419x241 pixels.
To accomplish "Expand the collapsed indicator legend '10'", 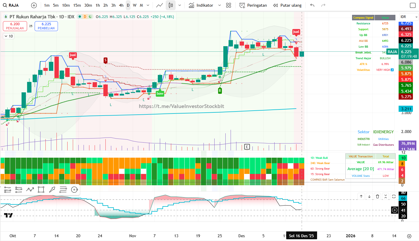I will point(8,36).
